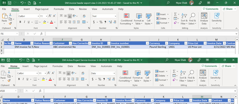Click Wrap Text icon in bottom window
The image size is (239, 104).
[x=83, y=73]
